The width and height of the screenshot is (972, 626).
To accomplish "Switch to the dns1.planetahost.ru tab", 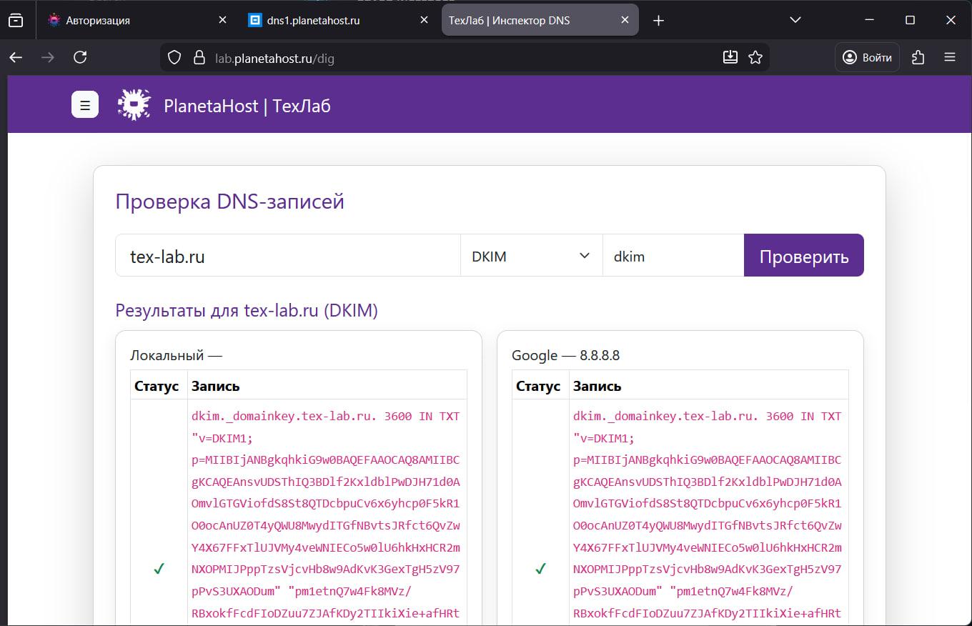I will [x=322, y=19].
